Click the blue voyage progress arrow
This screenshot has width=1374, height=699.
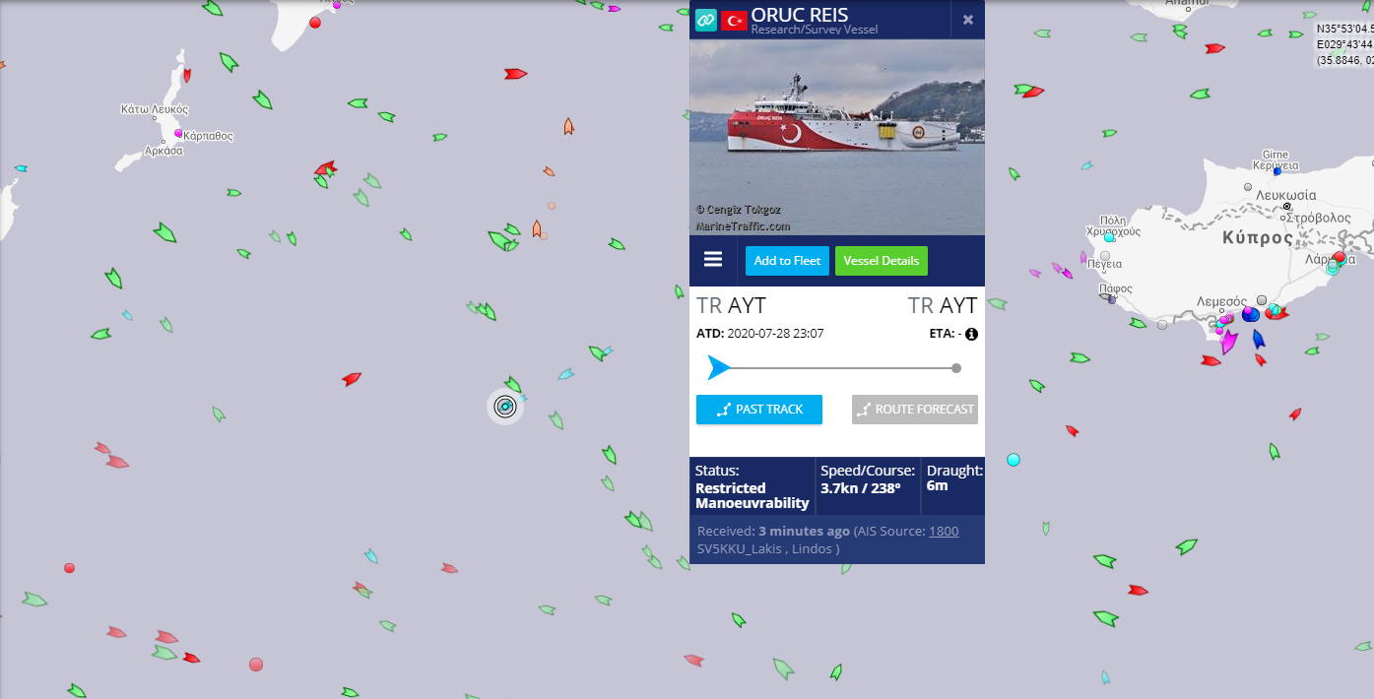(719, 368)
